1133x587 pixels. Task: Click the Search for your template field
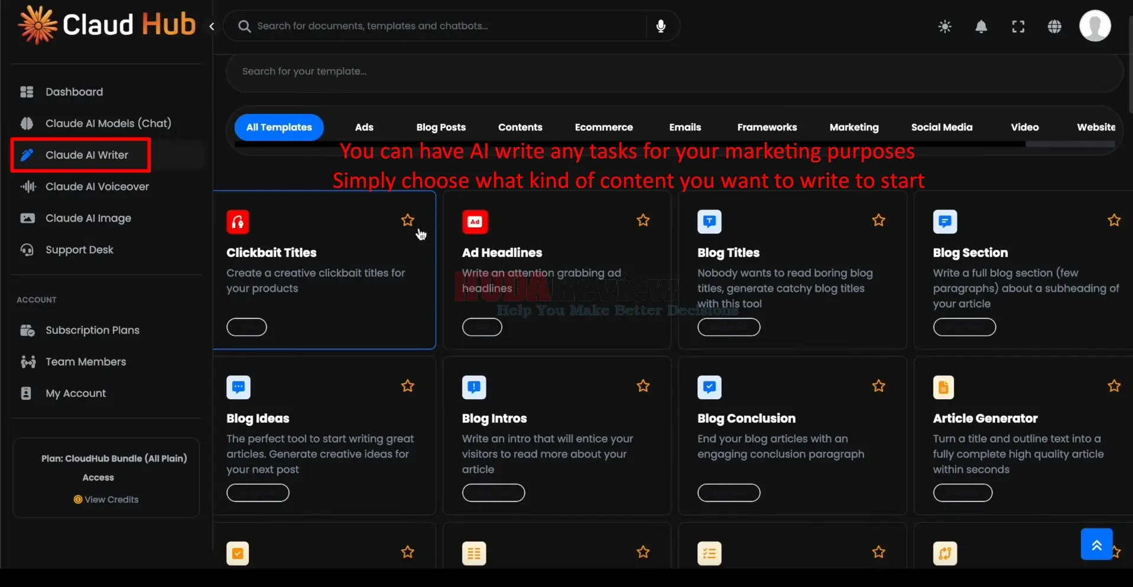point(674,71)
